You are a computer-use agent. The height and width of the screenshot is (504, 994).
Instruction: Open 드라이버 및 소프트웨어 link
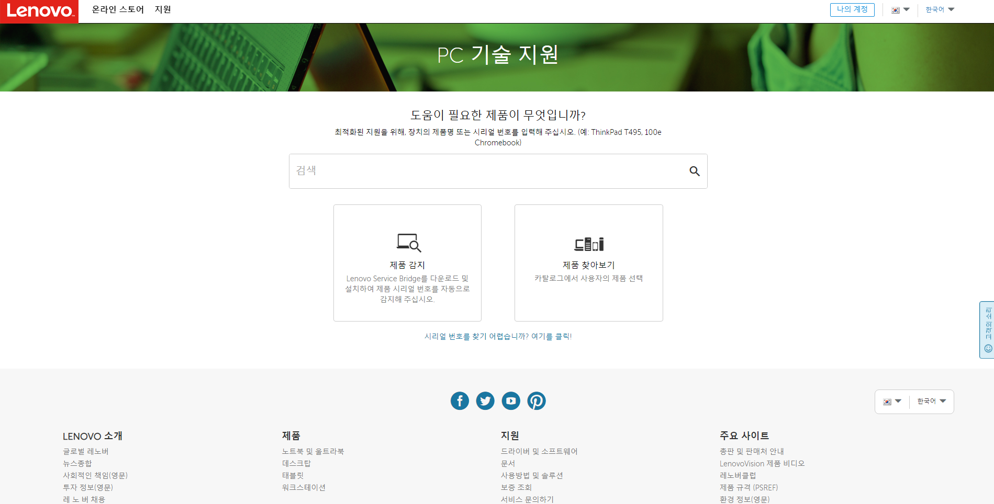click(x=539, y=451)
